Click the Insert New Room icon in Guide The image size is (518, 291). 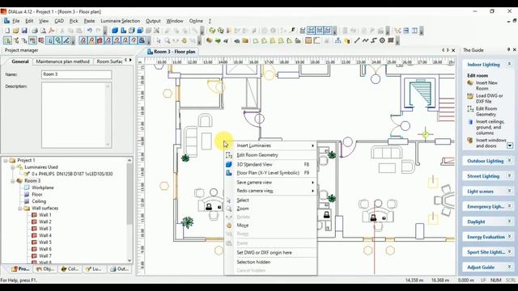pos(470,82)
